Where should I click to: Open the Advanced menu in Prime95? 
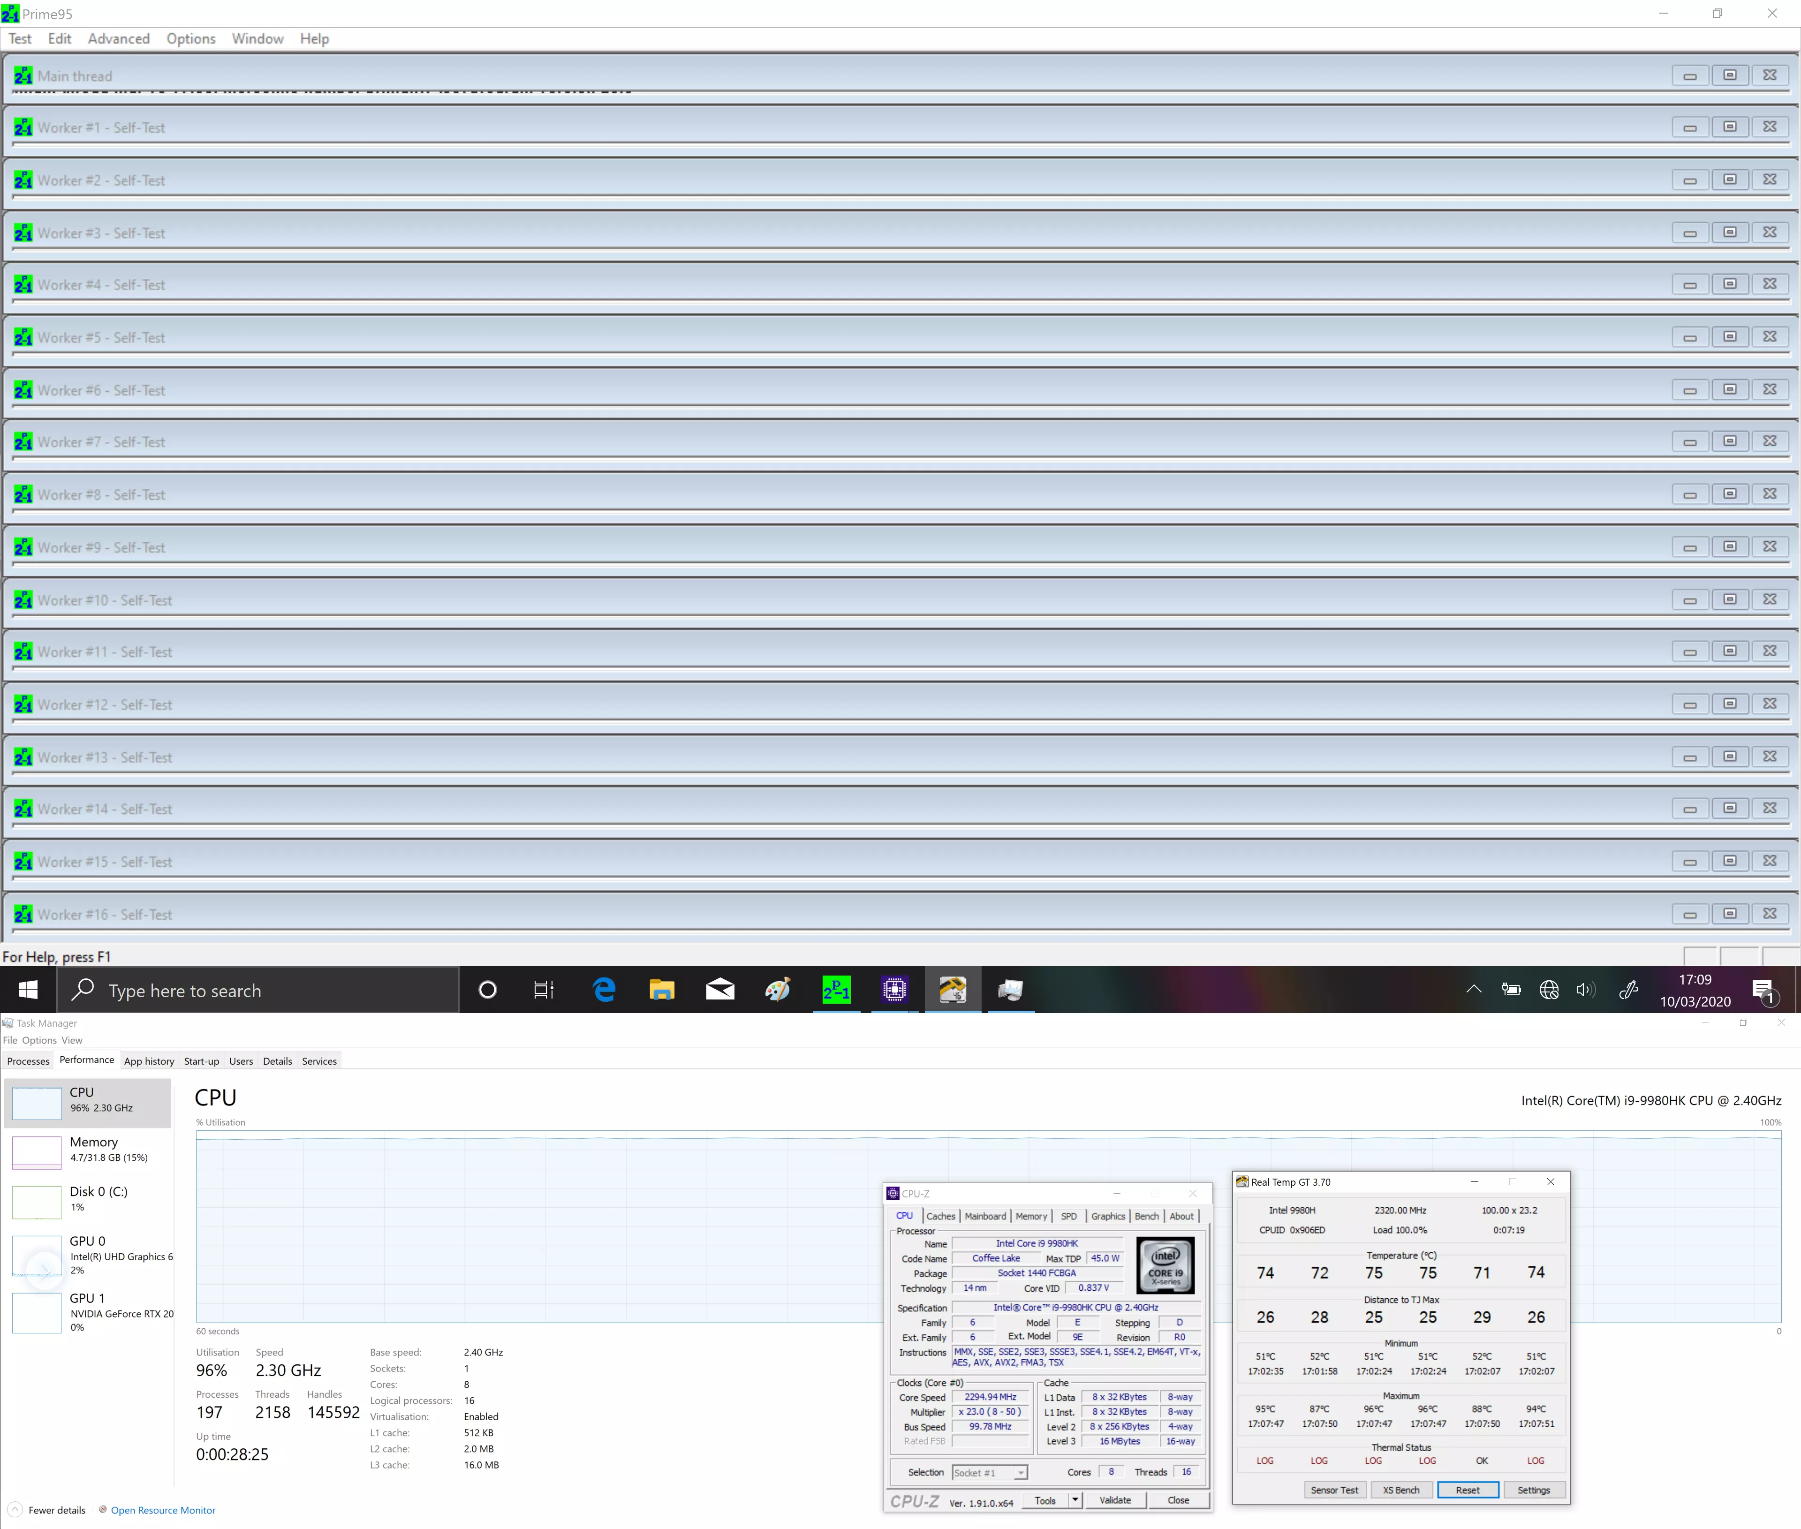[119, 39]
